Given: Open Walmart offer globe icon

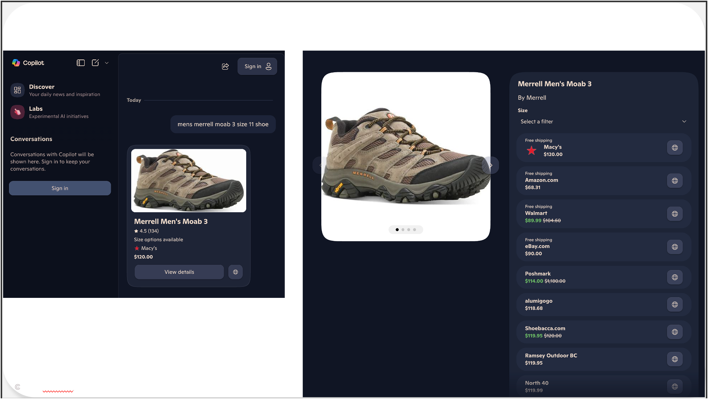Looking at the screenshot, I should pos(675,214).
